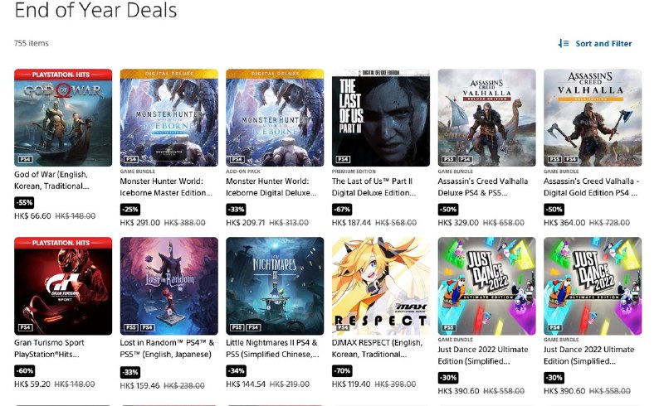This screenshot has width=664, height=406.
Task: Click the God of War title link
Action: (x=56, y=180)
